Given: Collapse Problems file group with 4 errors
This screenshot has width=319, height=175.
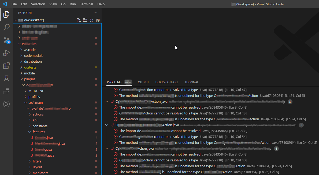Looking at the screenshot, I should (107, 149).
